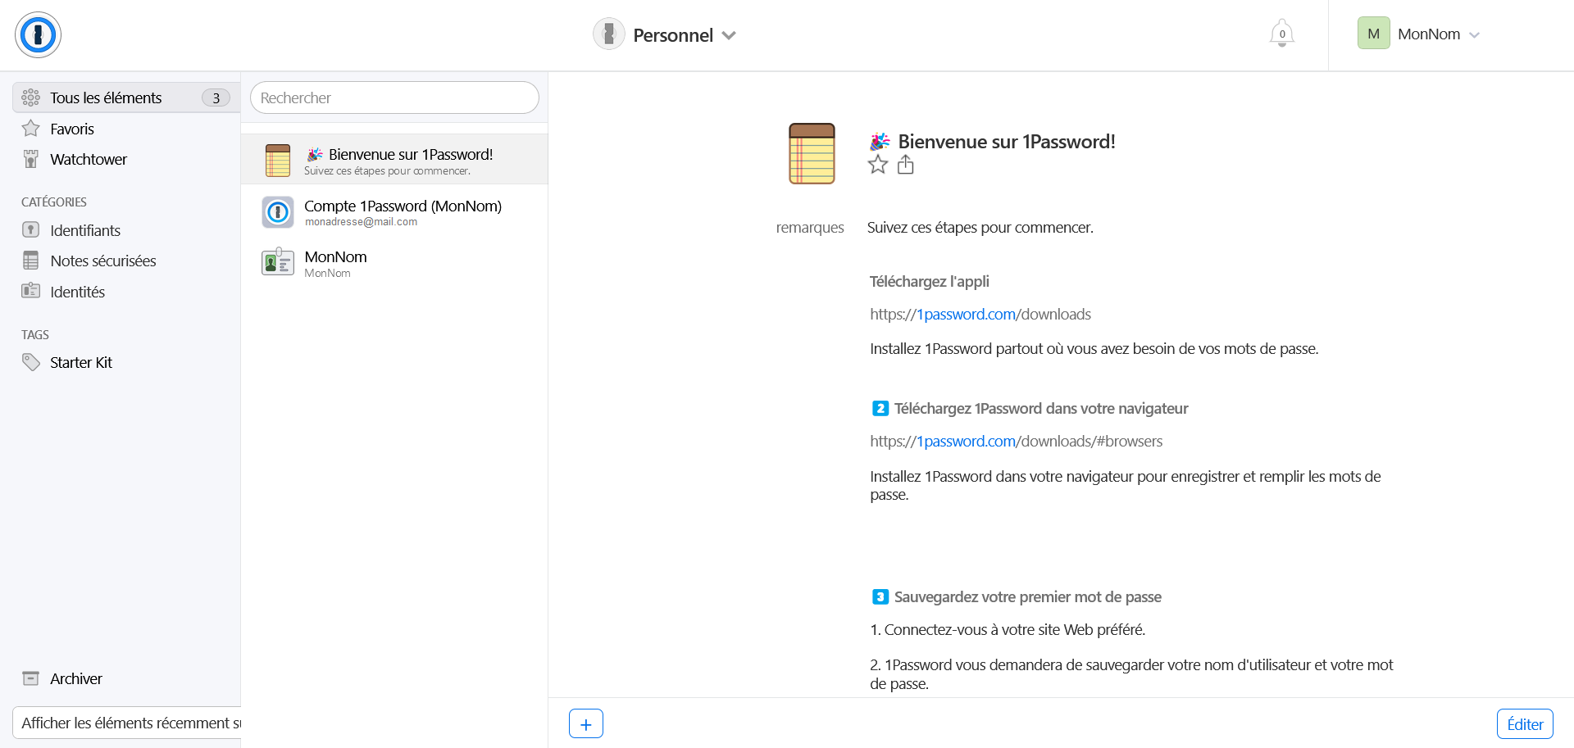Open the recently deleted items selector
Image resolution: width=1574 pixels, height=748 pixels.
pyautogui.click(x=129, y=723)
